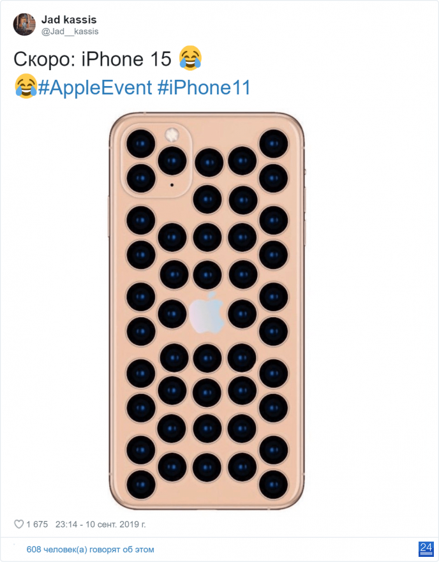Image resolution: width=439 pixels, height=562 pixels.
Task: Open the iPhone meme image
Action: click(207, 311)
